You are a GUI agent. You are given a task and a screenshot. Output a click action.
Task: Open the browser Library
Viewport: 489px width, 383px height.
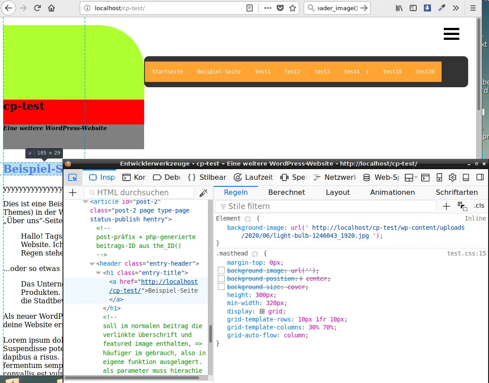point(399,8)
